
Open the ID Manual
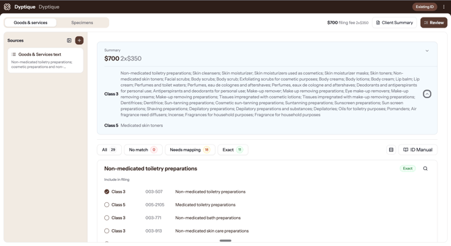click(x=418, y=150)
